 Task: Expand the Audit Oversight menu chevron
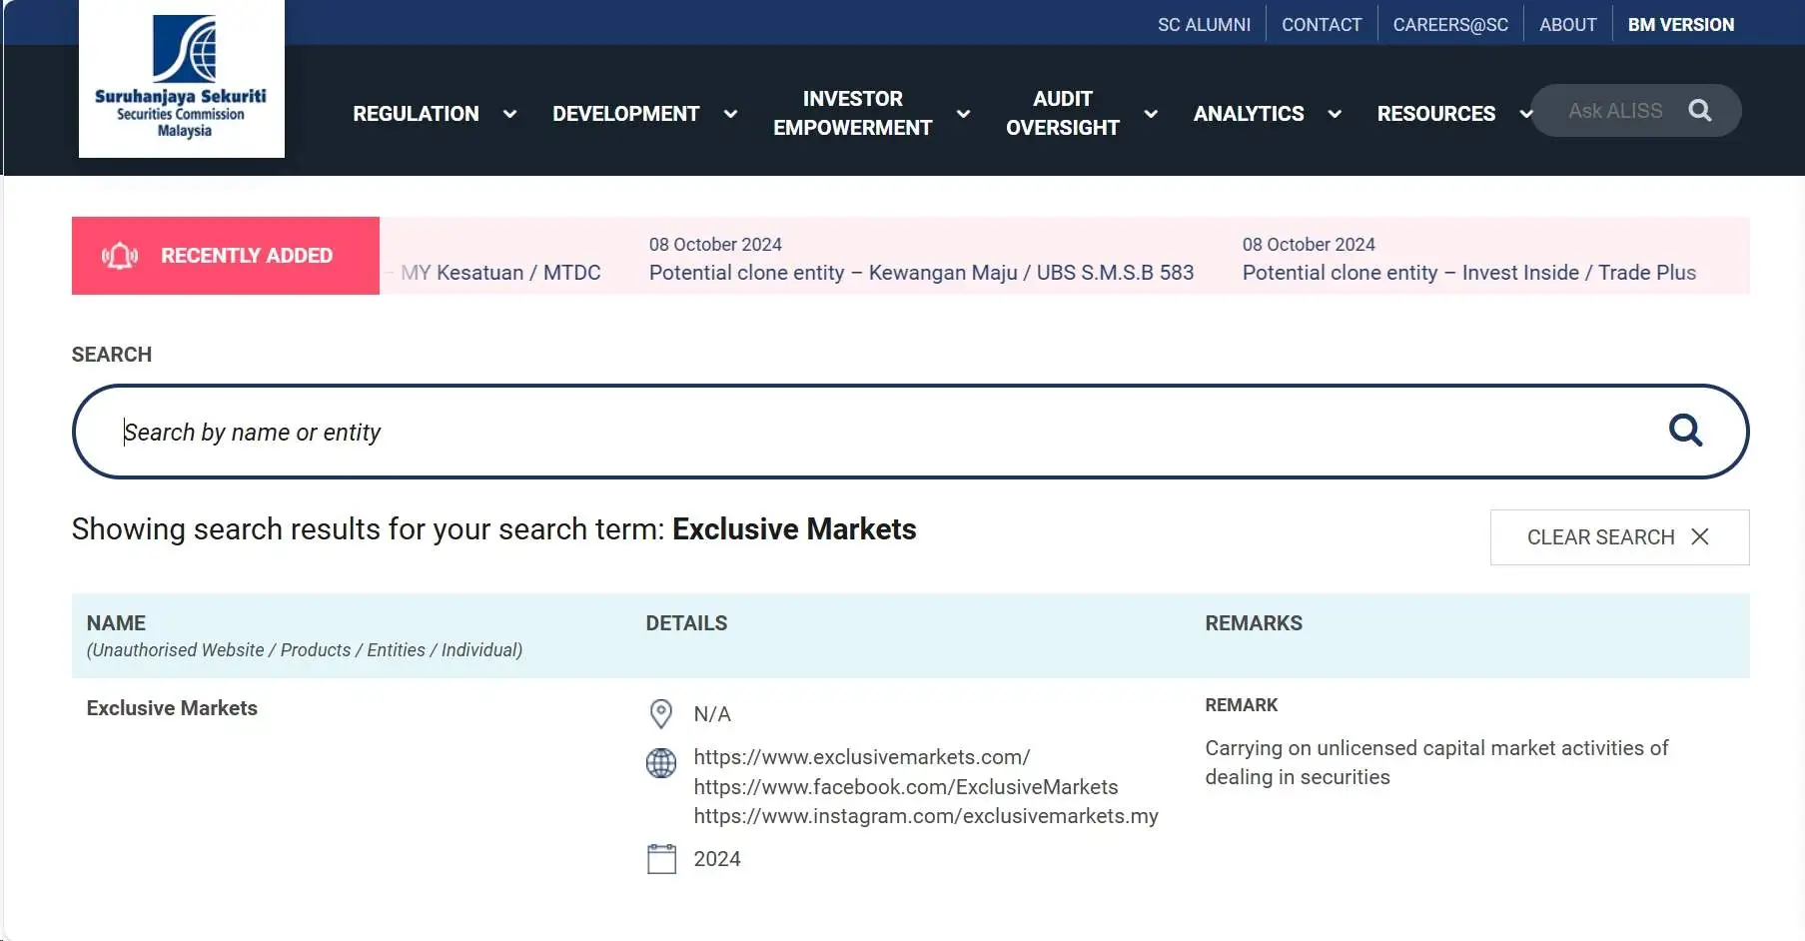(x=1151, y=114)
